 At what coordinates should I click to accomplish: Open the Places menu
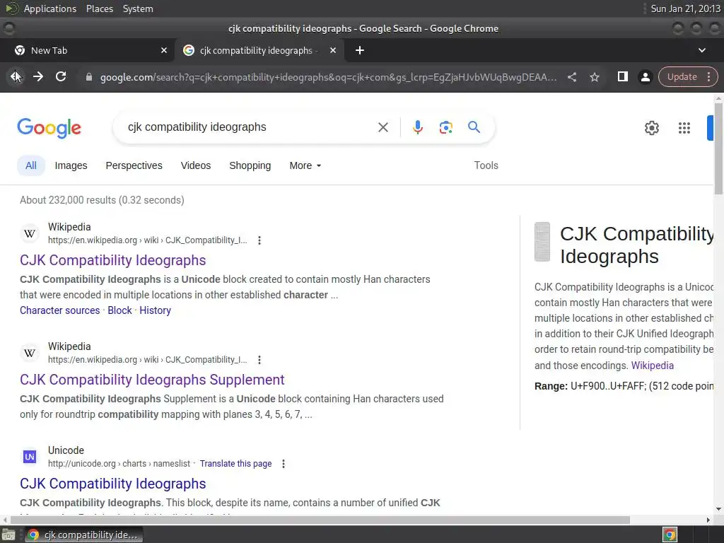click(x=99, y=8)
